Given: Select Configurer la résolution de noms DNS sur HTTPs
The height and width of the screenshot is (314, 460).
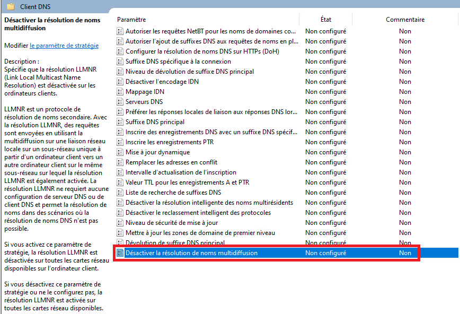Looking at the screenshot, I should click(202, 51).
